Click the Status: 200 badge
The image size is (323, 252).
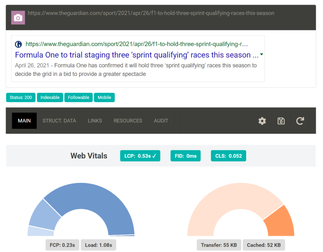[x=21, y=98]
